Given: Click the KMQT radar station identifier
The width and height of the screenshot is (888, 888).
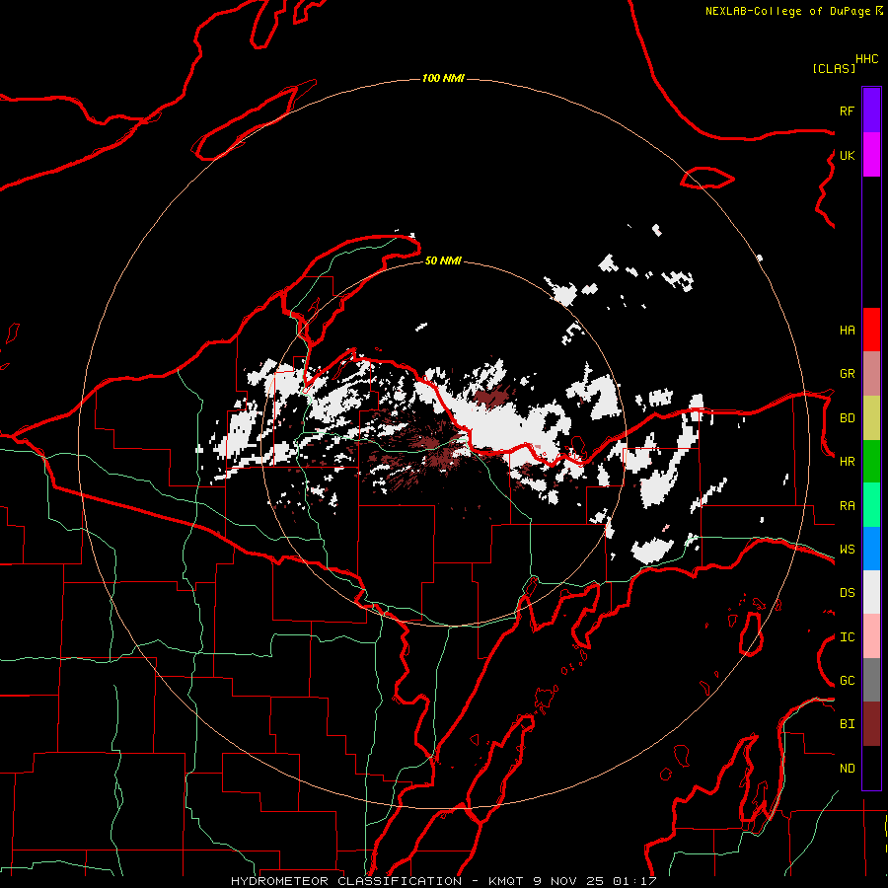Looking at the screenshot, I should point(507,881).
